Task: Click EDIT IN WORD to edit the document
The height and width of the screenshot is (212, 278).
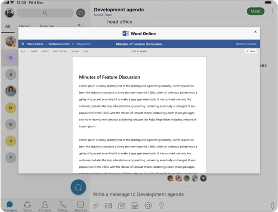Action: [x=139, y=52]
